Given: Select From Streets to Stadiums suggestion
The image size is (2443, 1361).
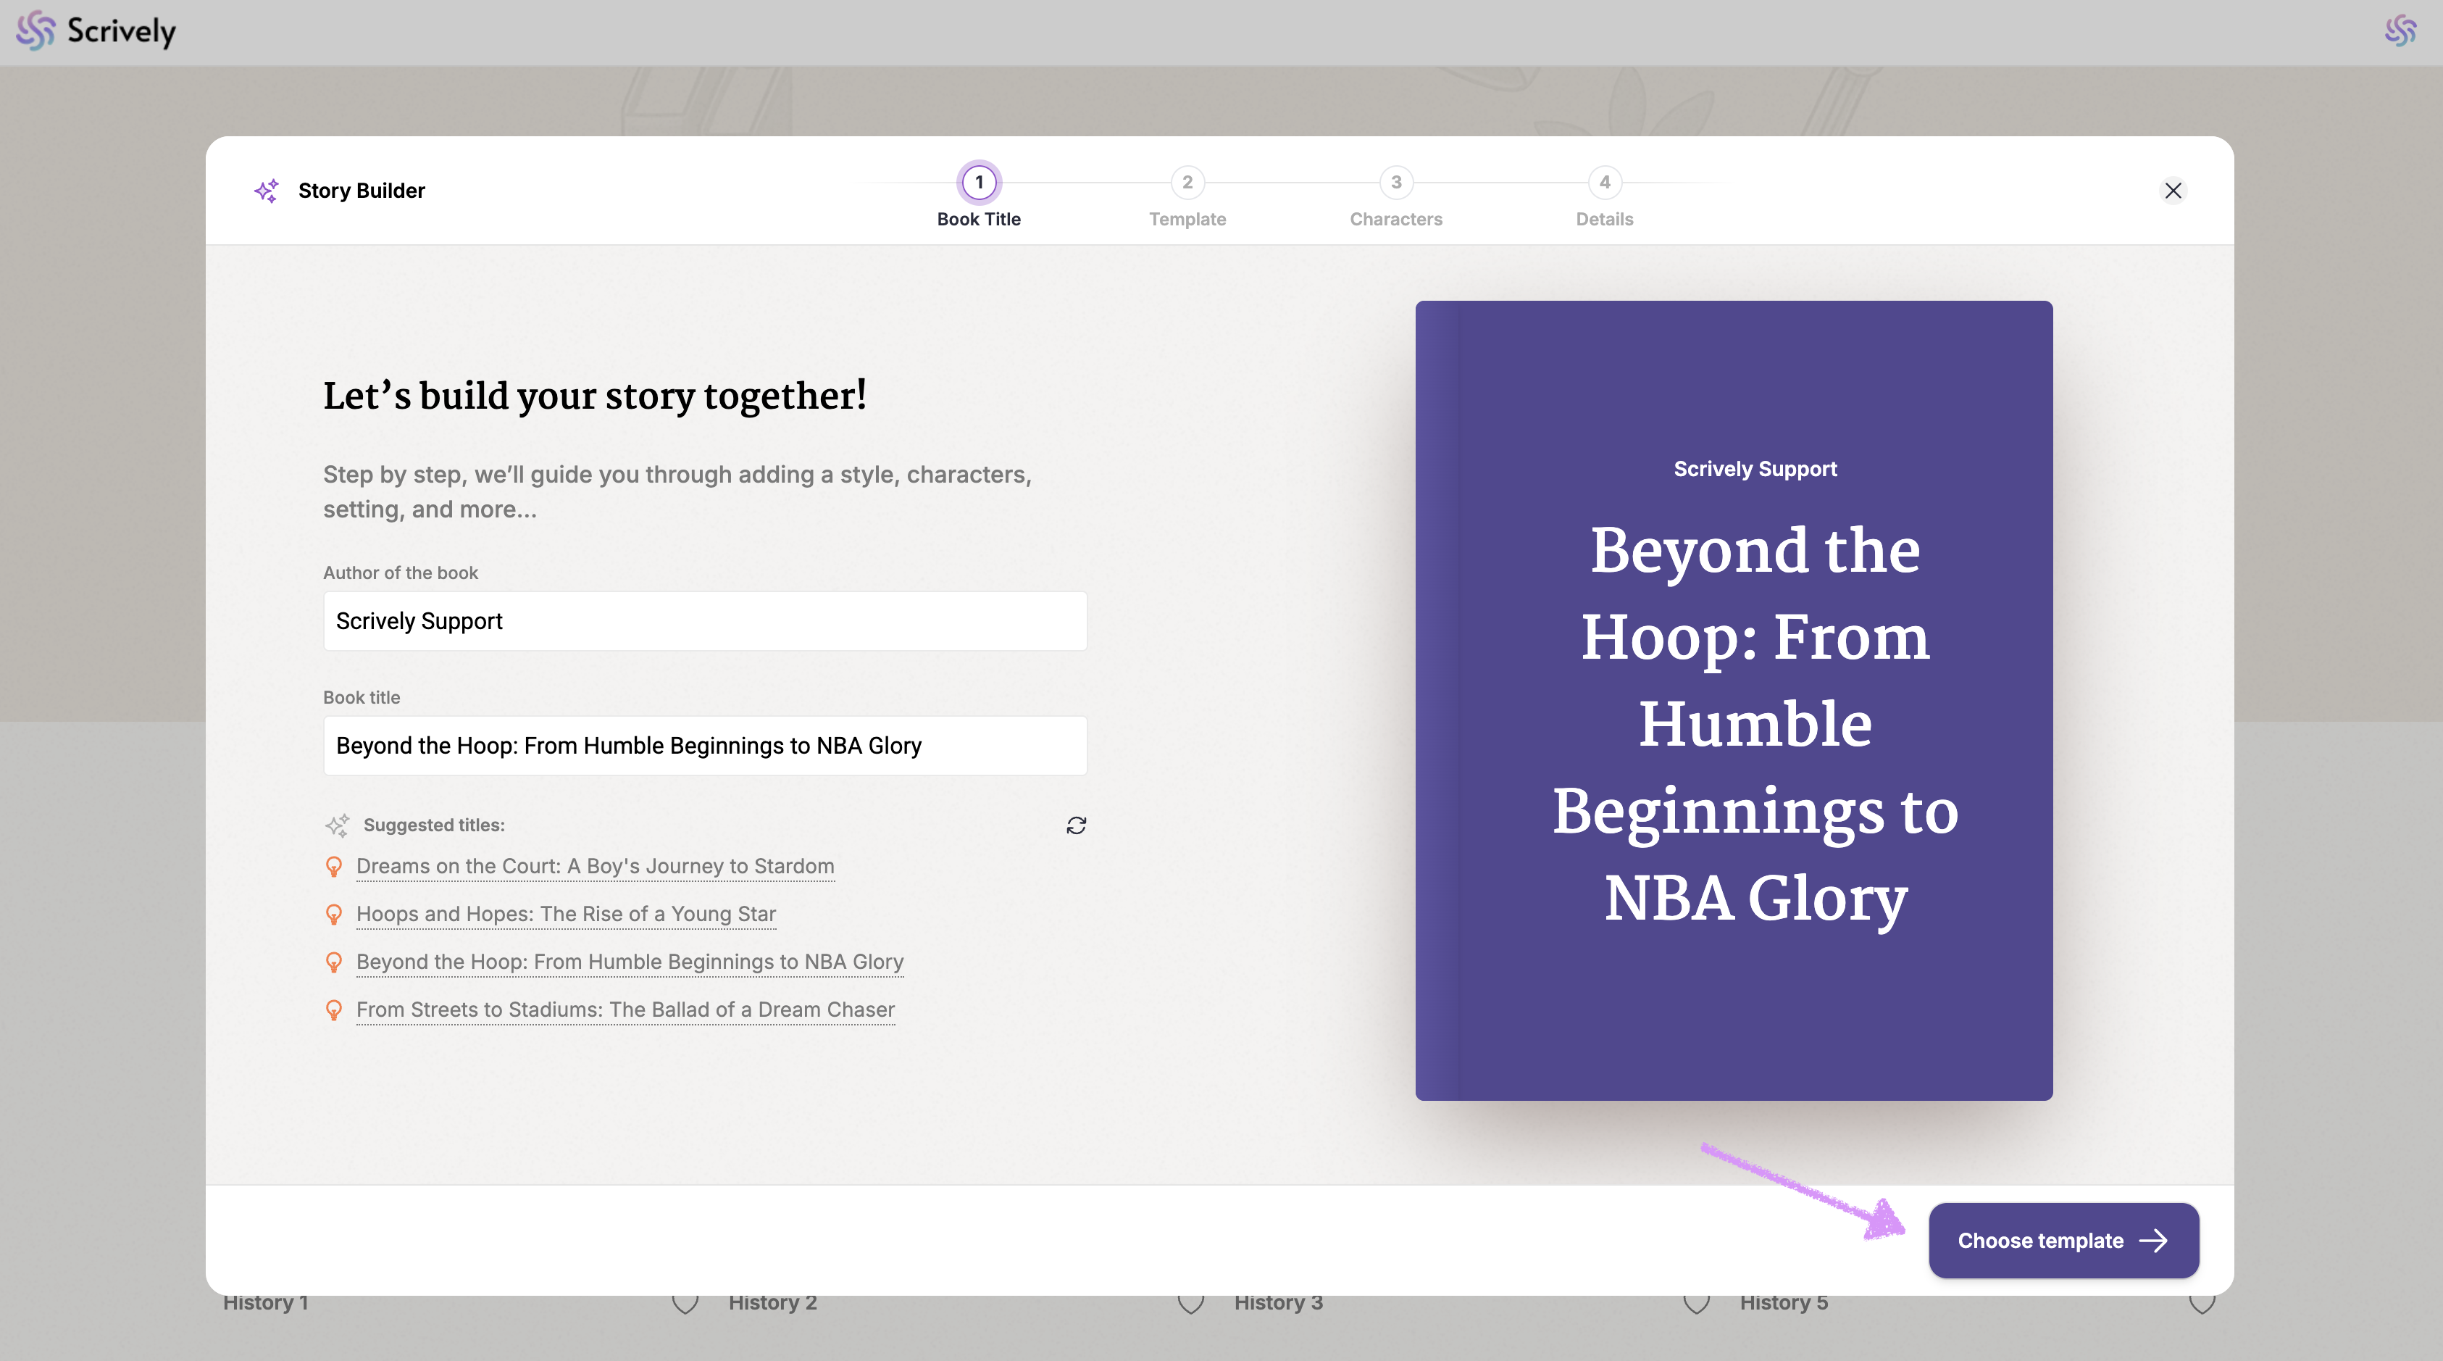Looking at the screenshot, I should 625,1010.
